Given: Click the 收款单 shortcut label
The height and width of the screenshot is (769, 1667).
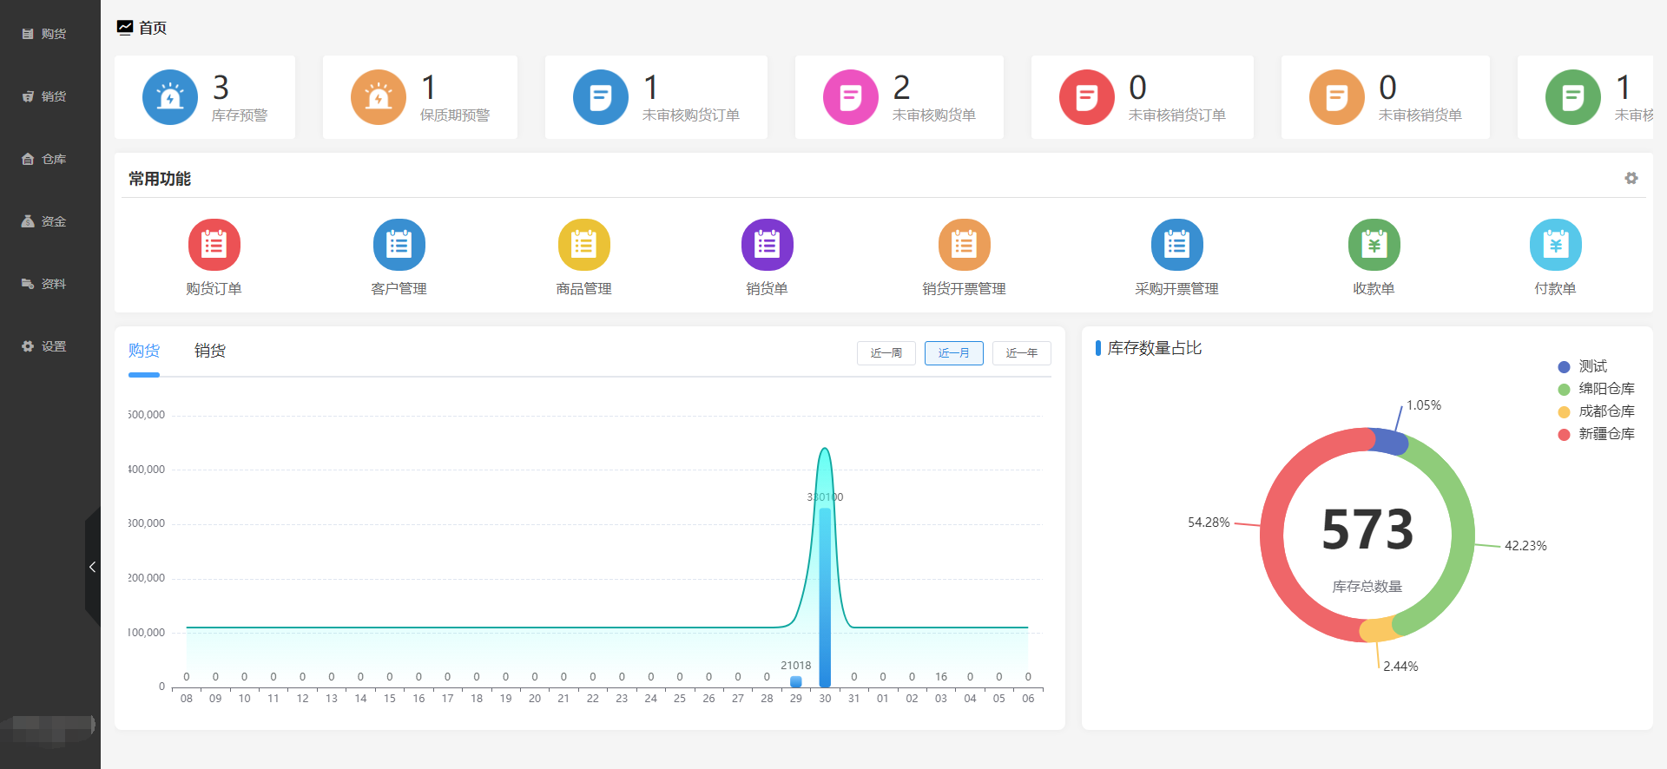Looking at the screenshot, I should (x=1374, y=289).
